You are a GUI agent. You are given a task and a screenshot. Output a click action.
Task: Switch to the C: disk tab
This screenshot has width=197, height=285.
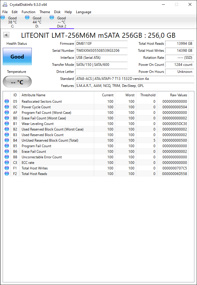(12, 22)
